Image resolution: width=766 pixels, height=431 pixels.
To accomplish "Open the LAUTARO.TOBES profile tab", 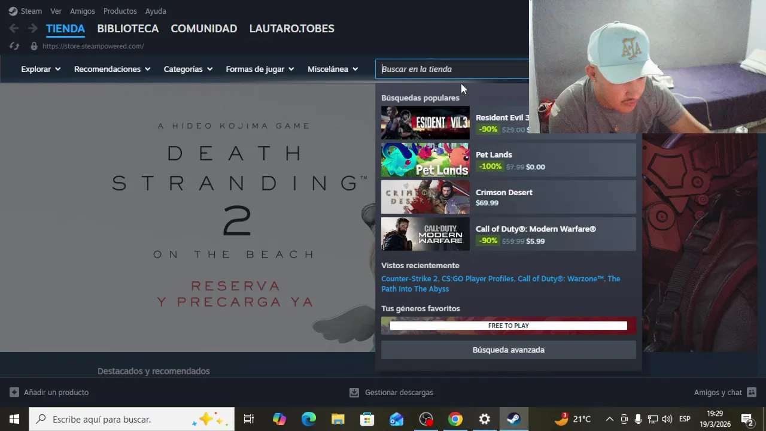I will [291, 28].
